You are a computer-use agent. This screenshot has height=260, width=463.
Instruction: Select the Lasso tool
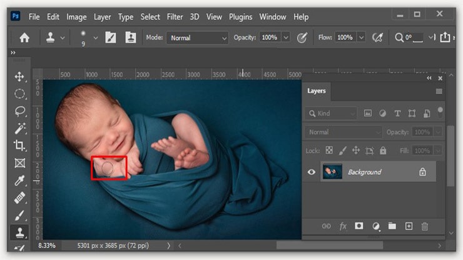(19, 111)
